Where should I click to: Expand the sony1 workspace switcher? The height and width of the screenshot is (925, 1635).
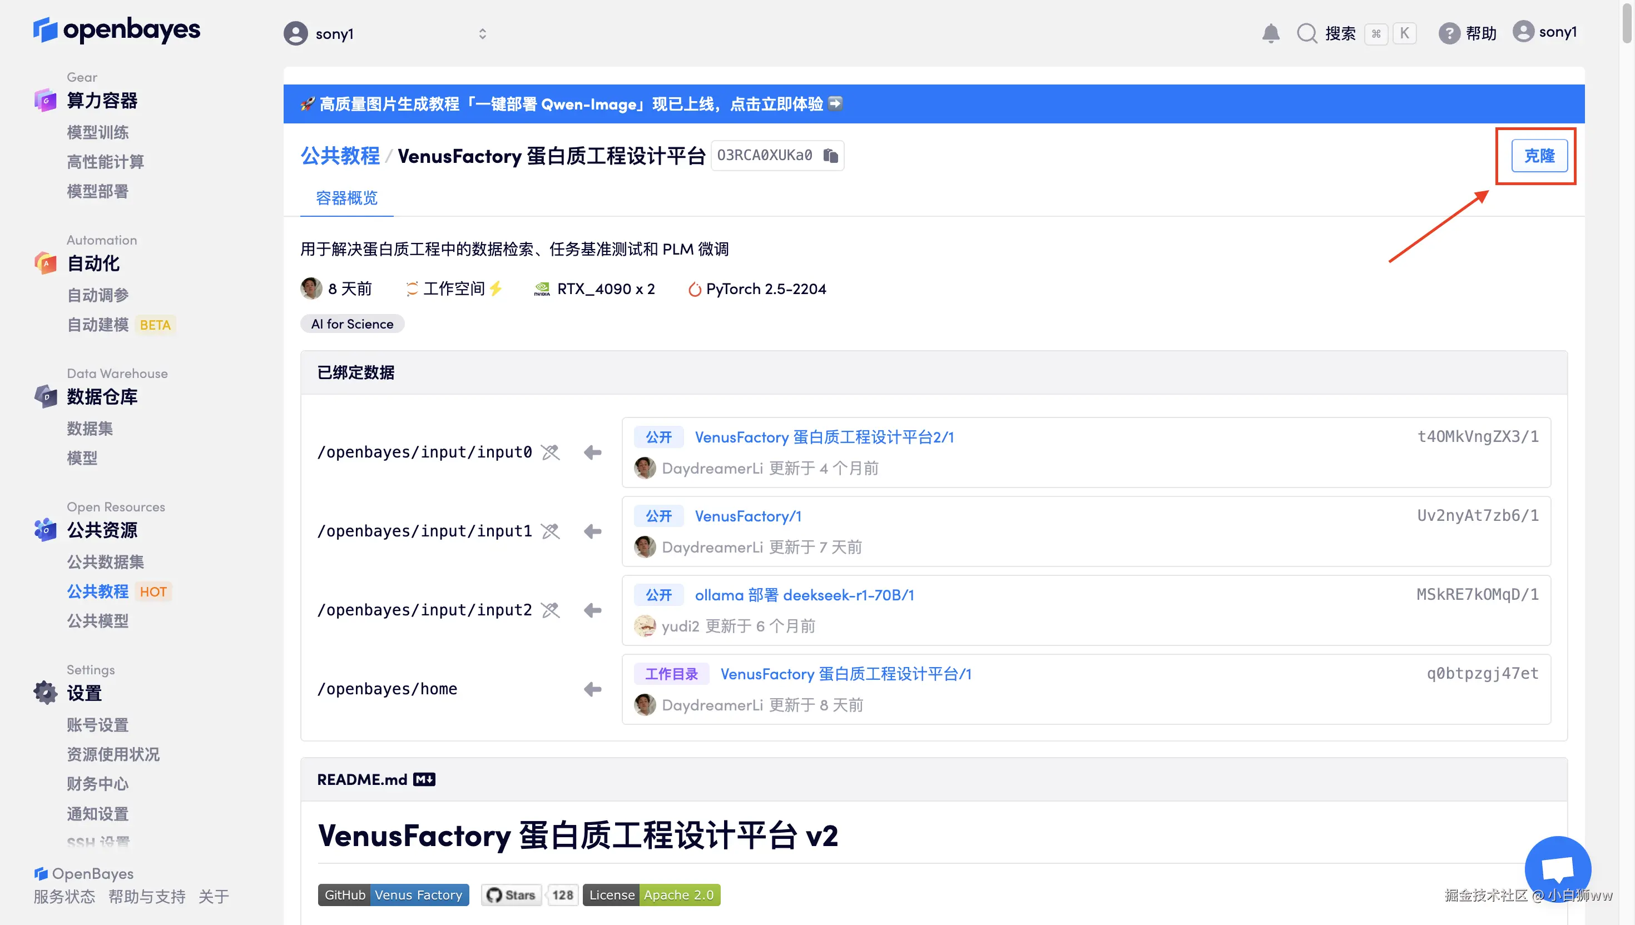482,34
